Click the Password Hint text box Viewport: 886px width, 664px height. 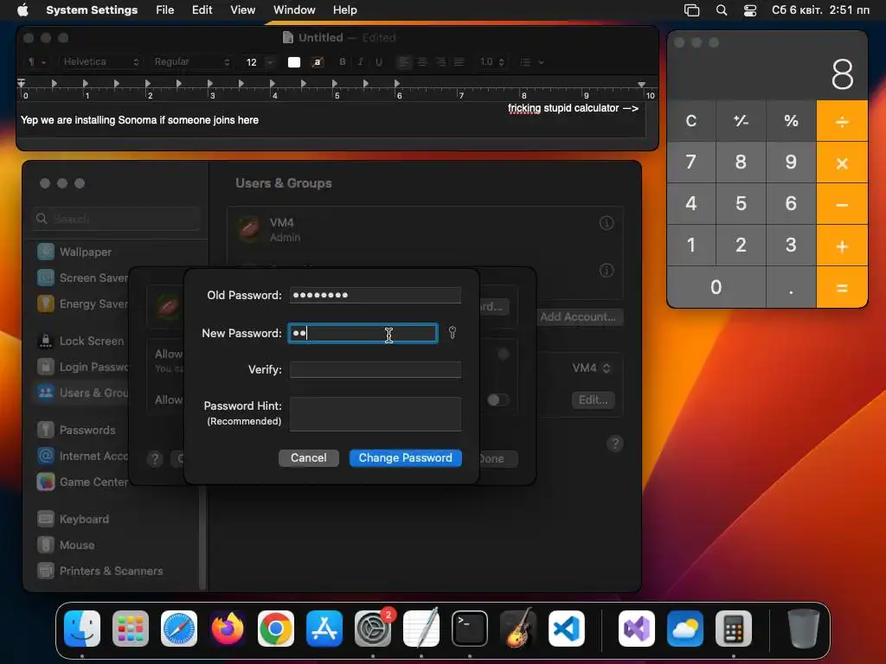pyautogui.click(x=376, y=414)
